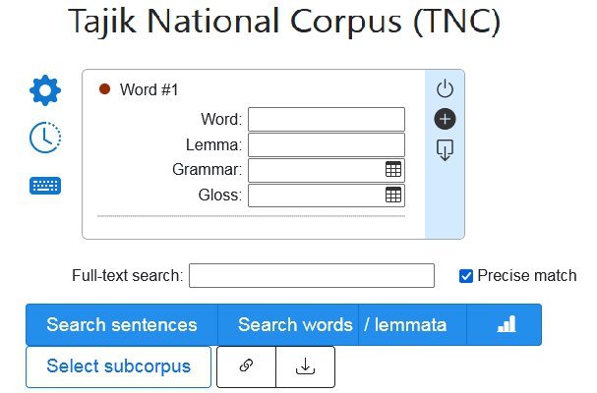The height and width of the screenshot is (393, 597).
Task: Open the Gloss selection table icon
Action: tap(393, 196)
